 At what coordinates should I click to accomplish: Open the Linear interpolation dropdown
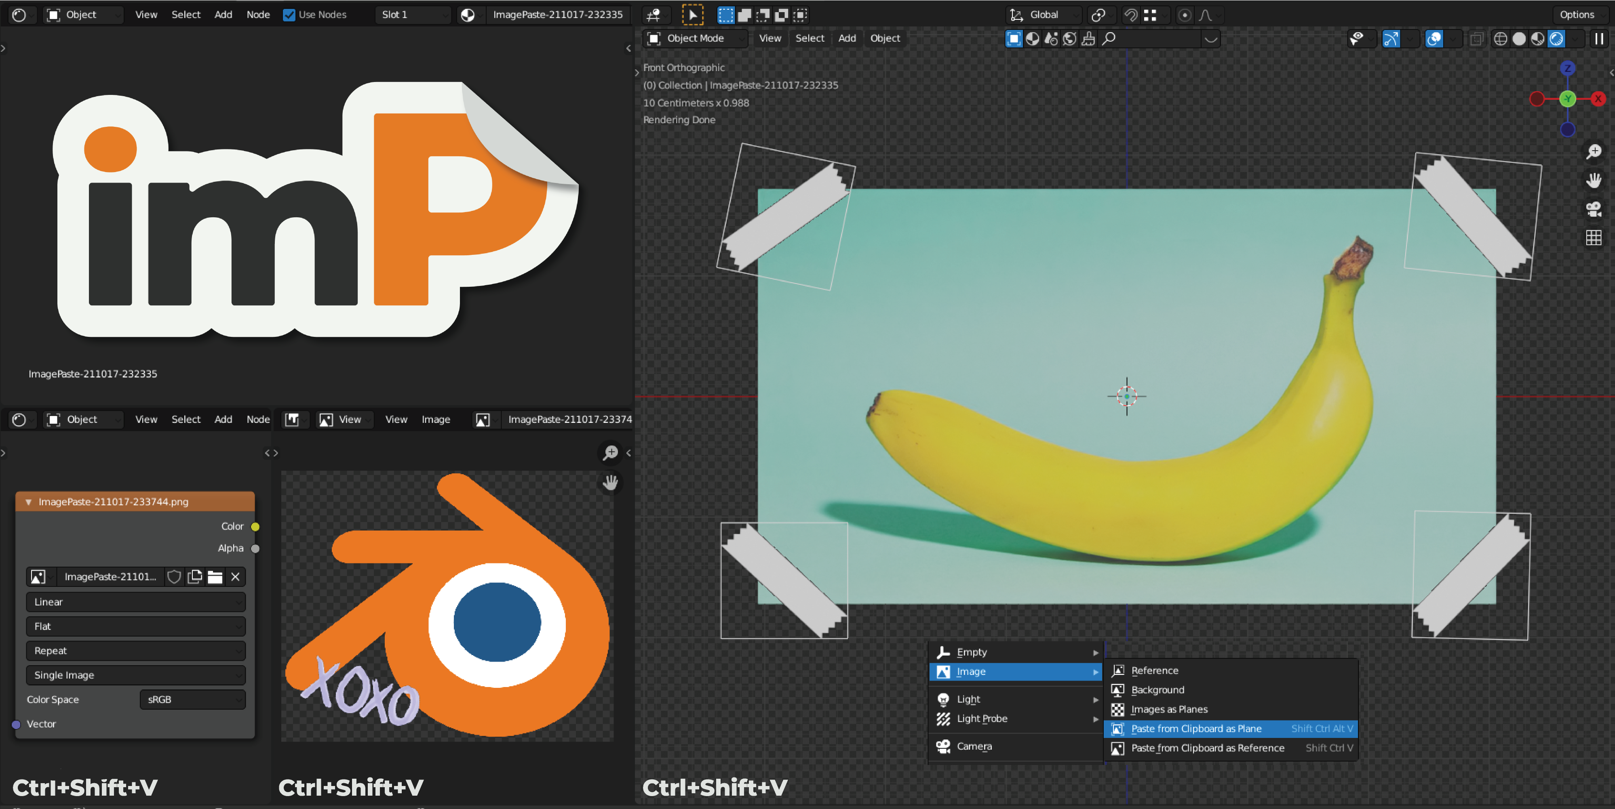[135, 601]
